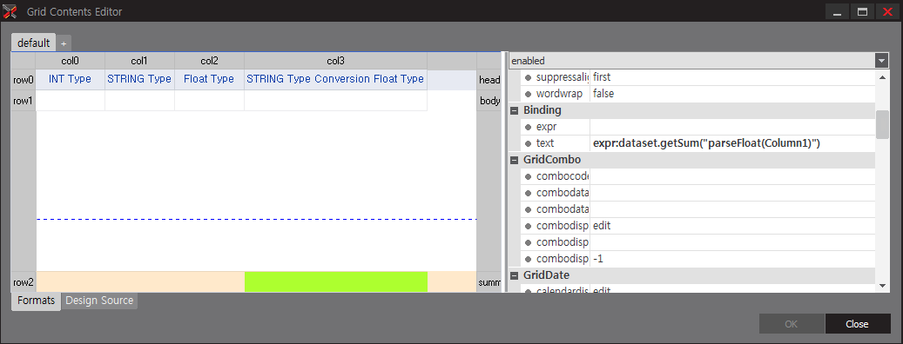Select the green summary cell in col3
The image size is (903, 344).
[336, 282]
